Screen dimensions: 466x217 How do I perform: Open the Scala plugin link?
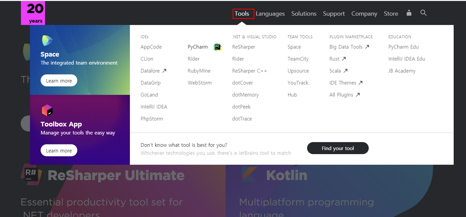tap(339, 71)
